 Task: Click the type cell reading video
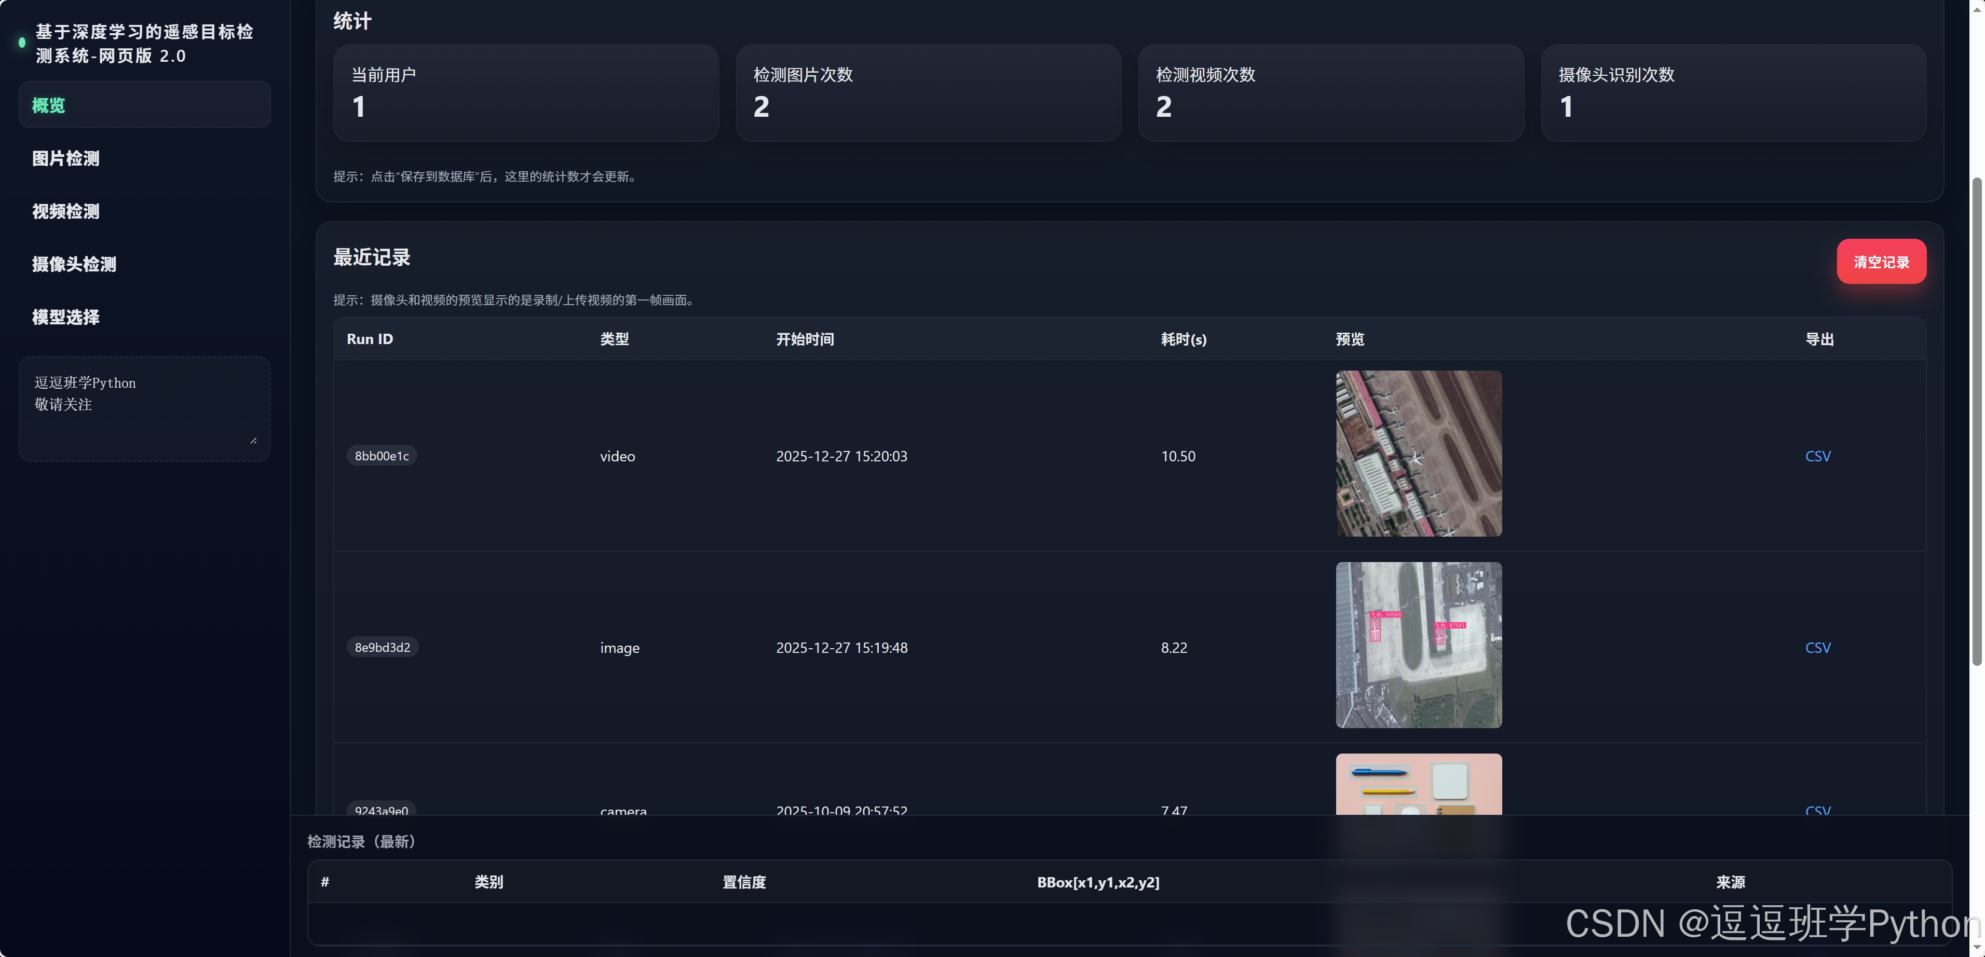click(x=617, y=456)
